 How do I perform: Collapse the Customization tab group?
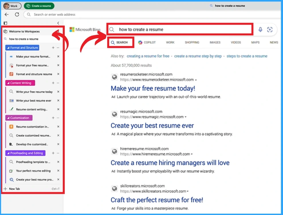pyautogui.click(x=19, y=118)
